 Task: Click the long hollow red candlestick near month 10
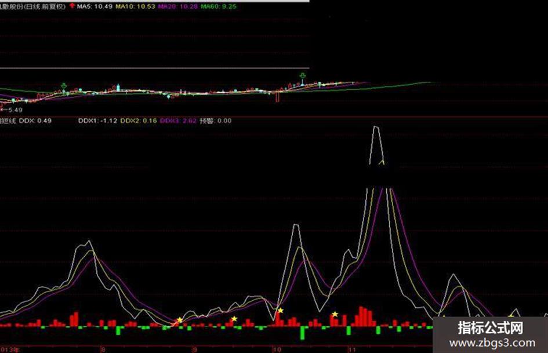278,96
